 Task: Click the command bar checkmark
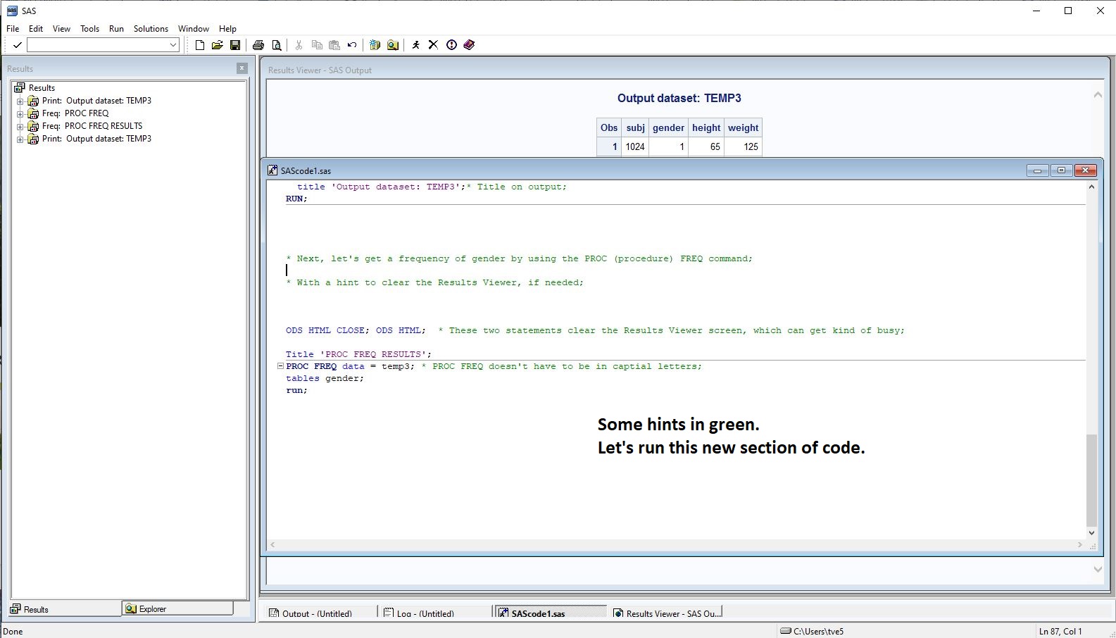(x=18, y=45)
